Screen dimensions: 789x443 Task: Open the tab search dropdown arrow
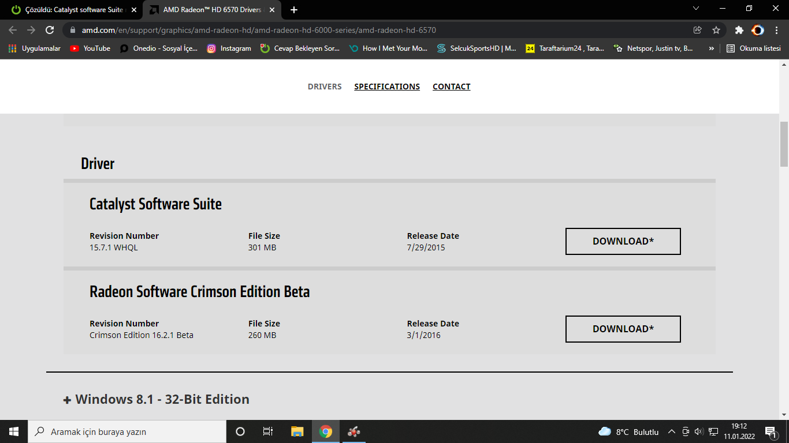696,9
